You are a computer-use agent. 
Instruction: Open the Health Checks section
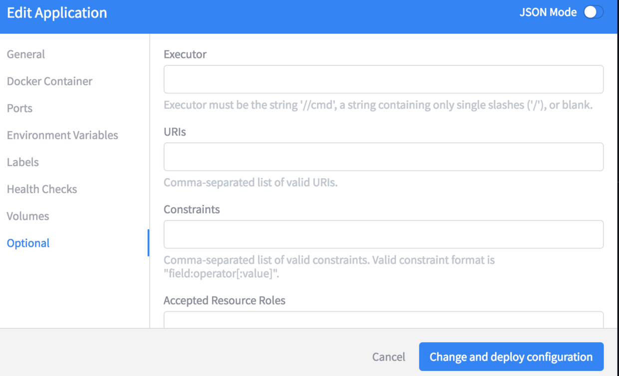42,189
